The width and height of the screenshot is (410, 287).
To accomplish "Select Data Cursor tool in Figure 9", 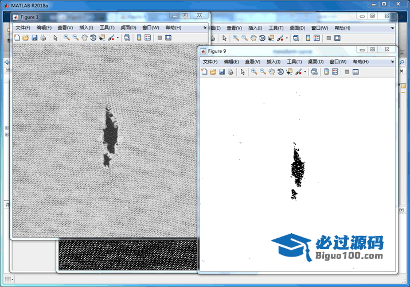I will click(289, 72).
